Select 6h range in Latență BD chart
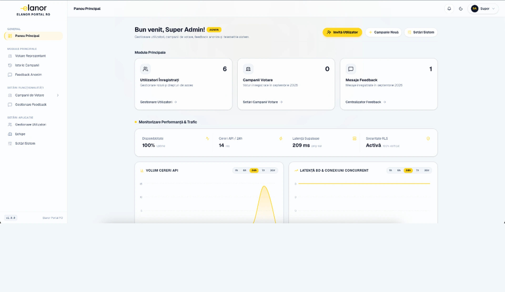Image resolution: width=505 pixels, height=292 pixels. [x=399, y=171]
